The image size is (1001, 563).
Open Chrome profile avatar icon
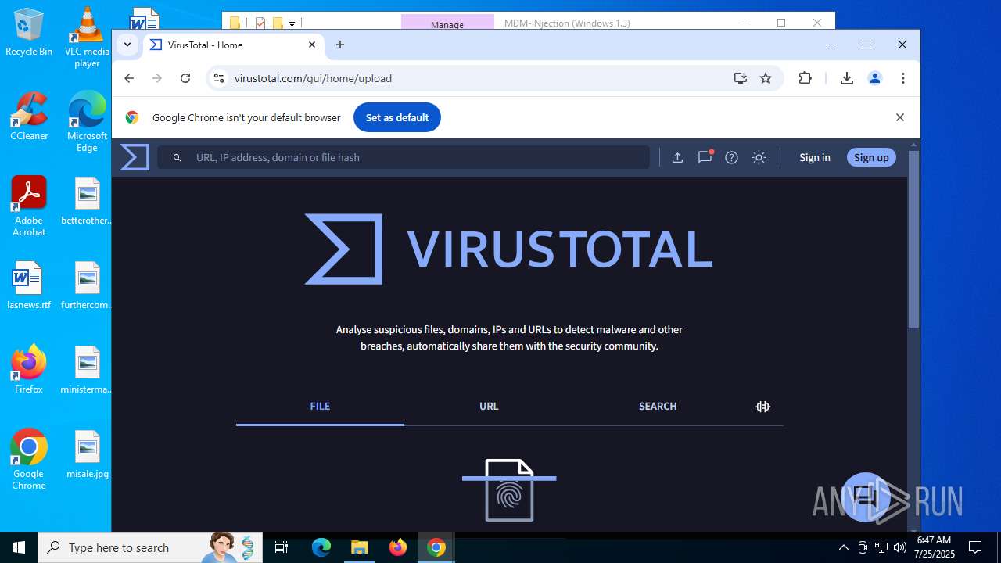(875, 78)
